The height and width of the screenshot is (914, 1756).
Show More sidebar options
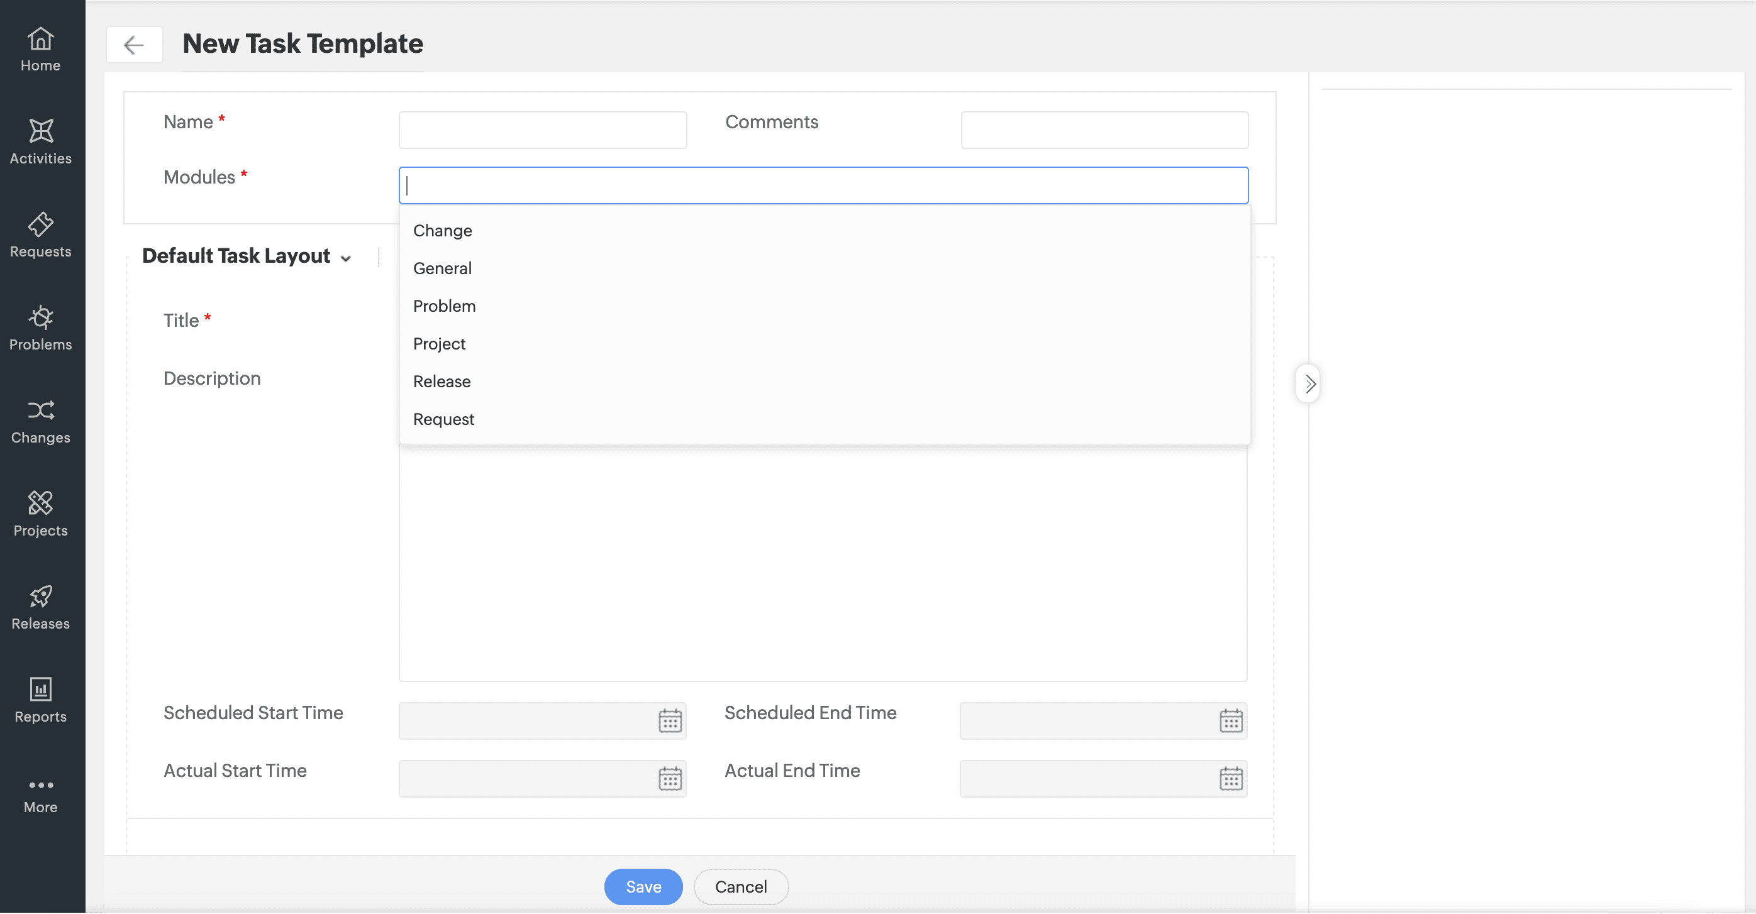tap(41, 795)
